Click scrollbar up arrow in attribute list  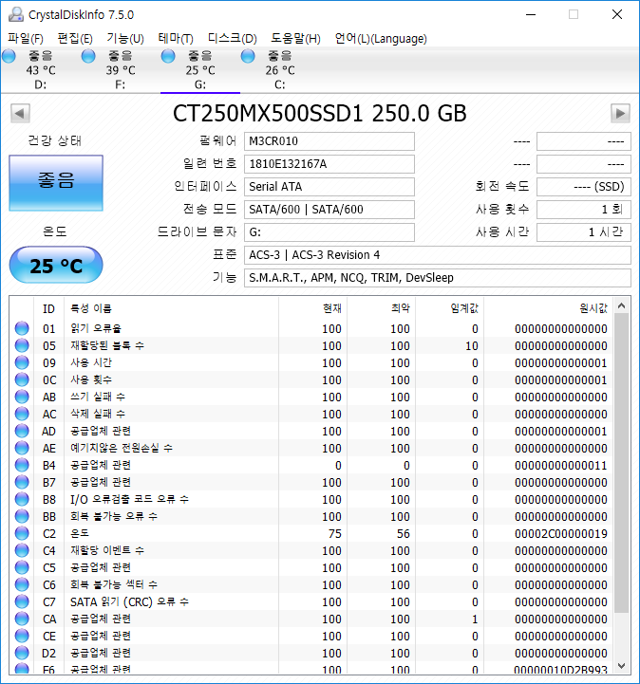(x=622, y=305)
